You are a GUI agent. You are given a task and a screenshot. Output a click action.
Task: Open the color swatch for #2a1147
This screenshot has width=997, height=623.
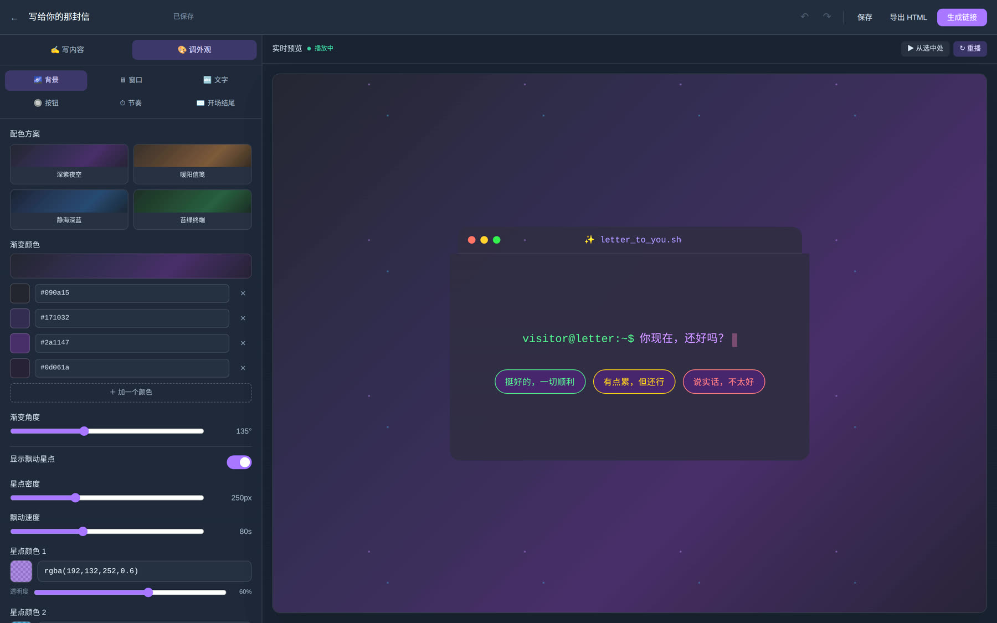20,343
